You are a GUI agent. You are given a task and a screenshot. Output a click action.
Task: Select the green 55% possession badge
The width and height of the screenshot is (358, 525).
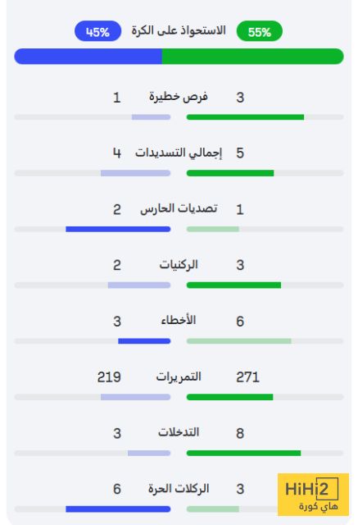[260, 31]
